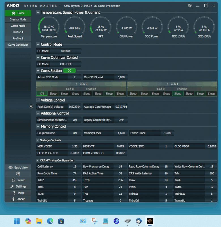Toggle Simultaneous Multithreading ON value
Viewport: 221px width, 227px height.
tap(75, 120)
